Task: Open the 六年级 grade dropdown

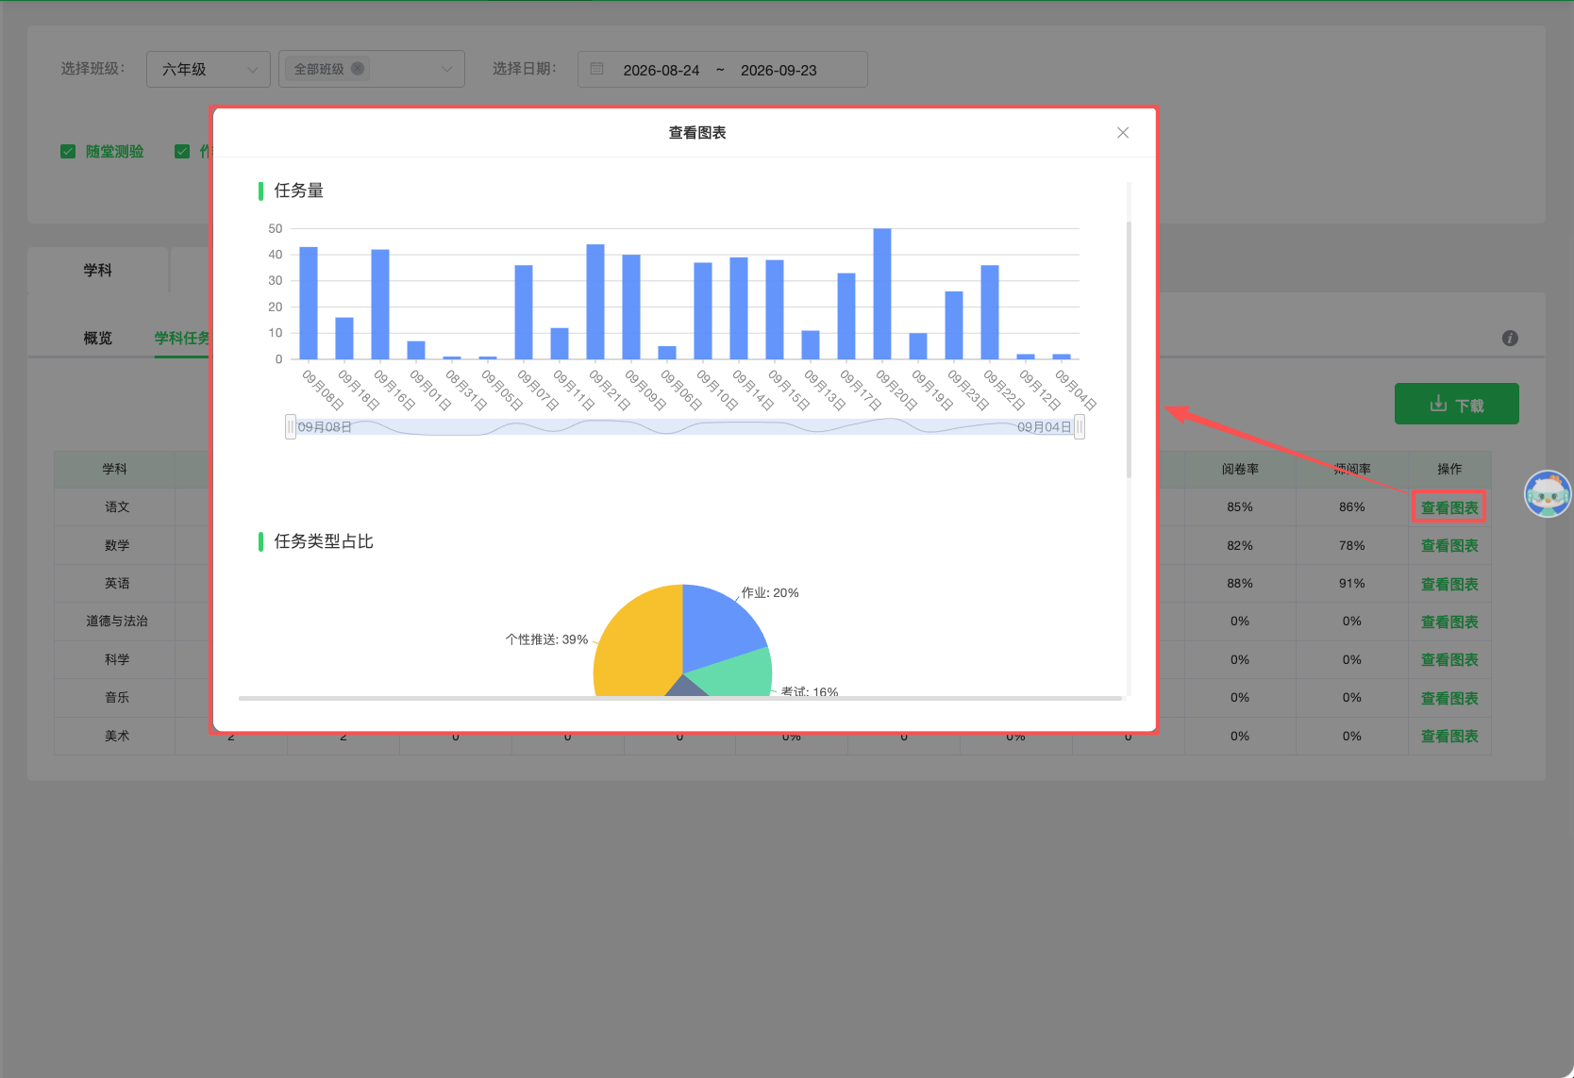Action: [x=209, y=69]
